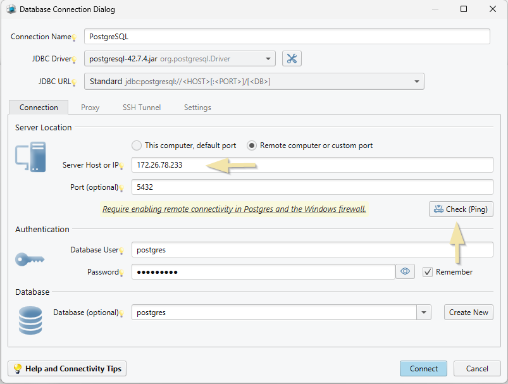Click the wrench icon beside the JDBC Driver dropdown
The height and width of the screenshot is (384, 508).
pos(290,58)
